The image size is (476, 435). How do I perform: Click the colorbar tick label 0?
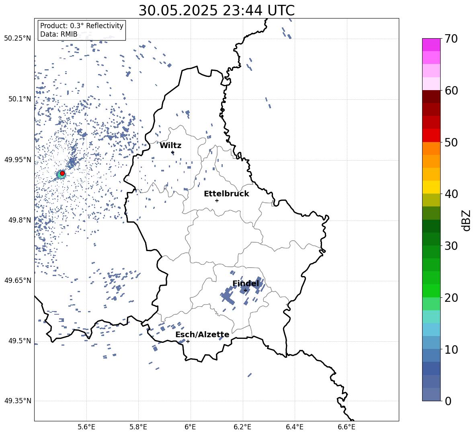[448, 401]
